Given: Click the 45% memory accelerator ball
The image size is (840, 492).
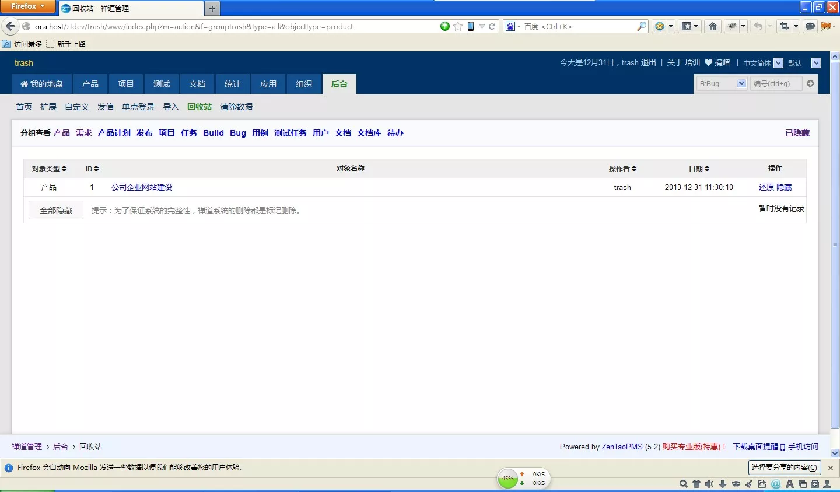Looking at the screenshot, I should coord(508,479).
